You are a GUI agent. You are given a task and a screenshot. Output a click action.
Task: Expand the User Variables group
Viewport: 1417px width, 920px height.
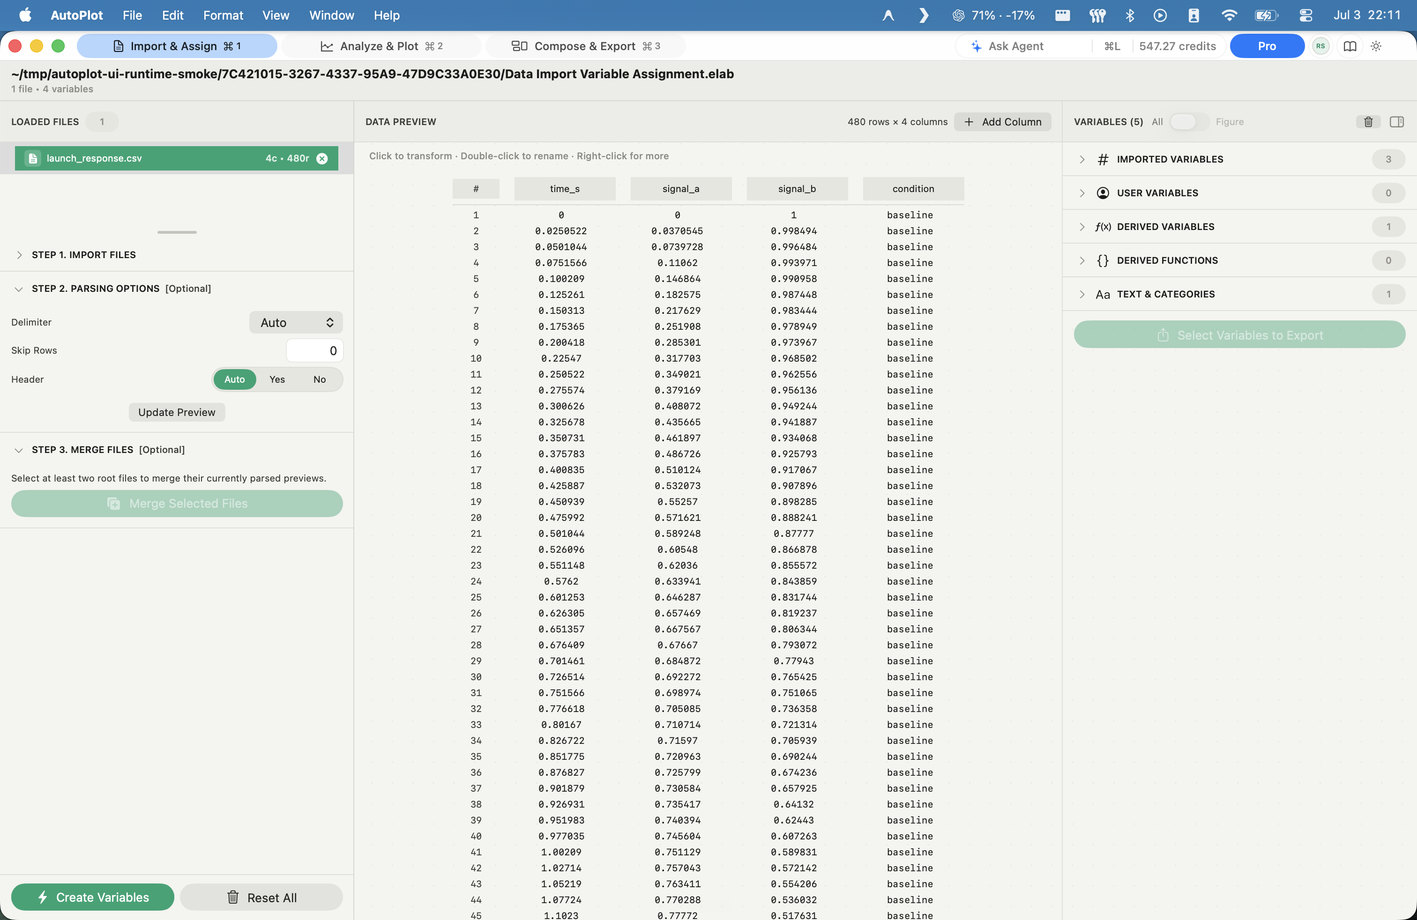tap(1082, 193)
